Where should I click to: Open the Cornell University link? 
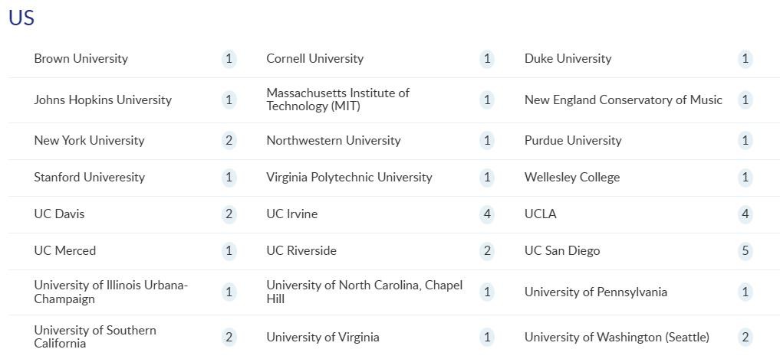pyautogui.click(x=314, y=59)
